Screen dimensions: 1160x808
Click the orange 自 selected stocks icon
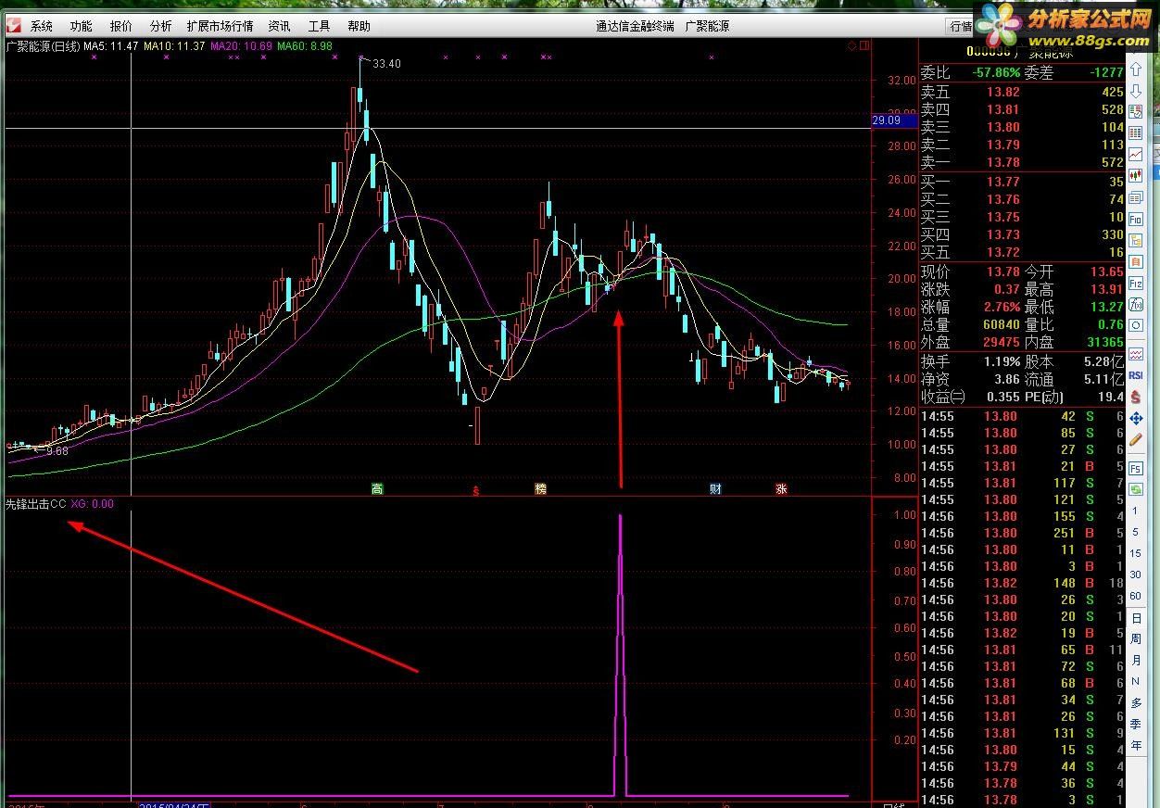[1136, 262]
